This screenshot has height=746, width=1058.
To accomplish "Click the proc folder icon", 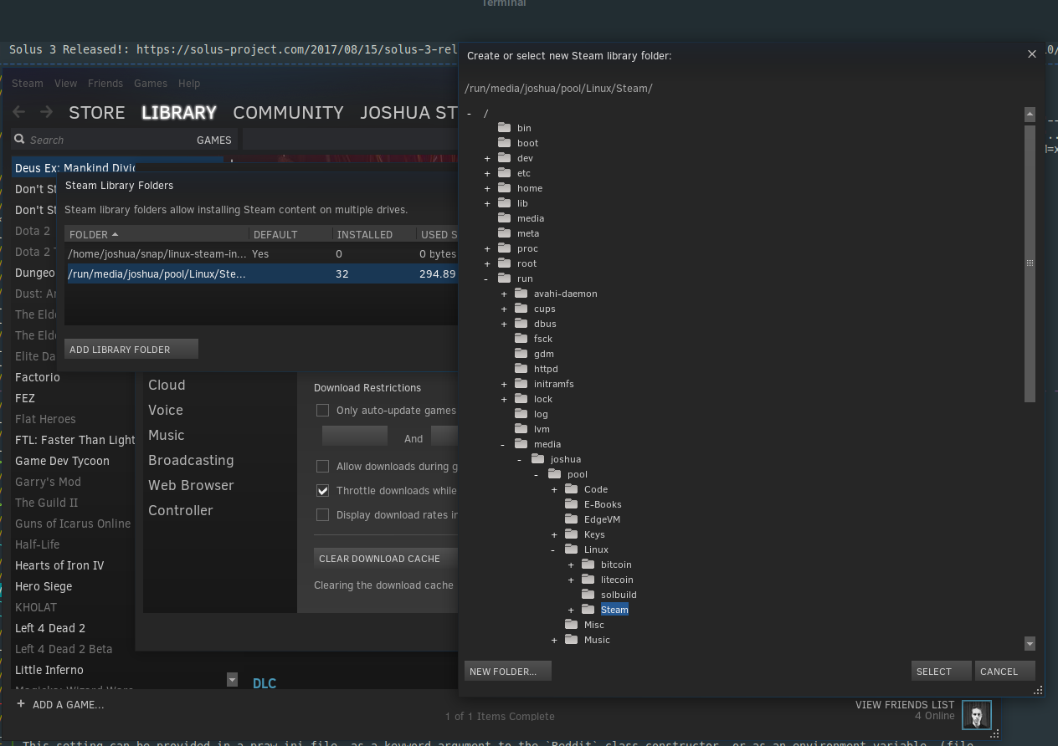I will 504,248.
